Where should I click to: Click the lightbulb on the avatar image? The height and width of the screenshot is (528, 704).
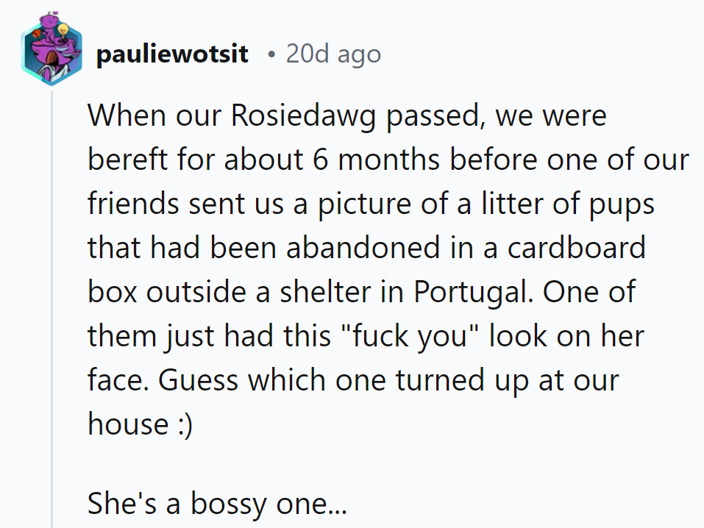[64, 32]
